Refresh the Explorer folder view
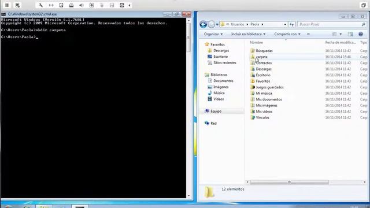Screen dimensions: 370x208 pos(291,24)
